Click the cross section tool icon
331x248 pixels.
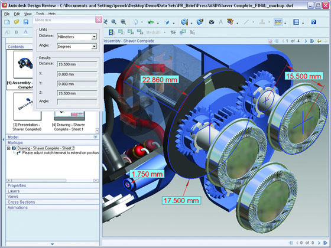coord(296,22)
